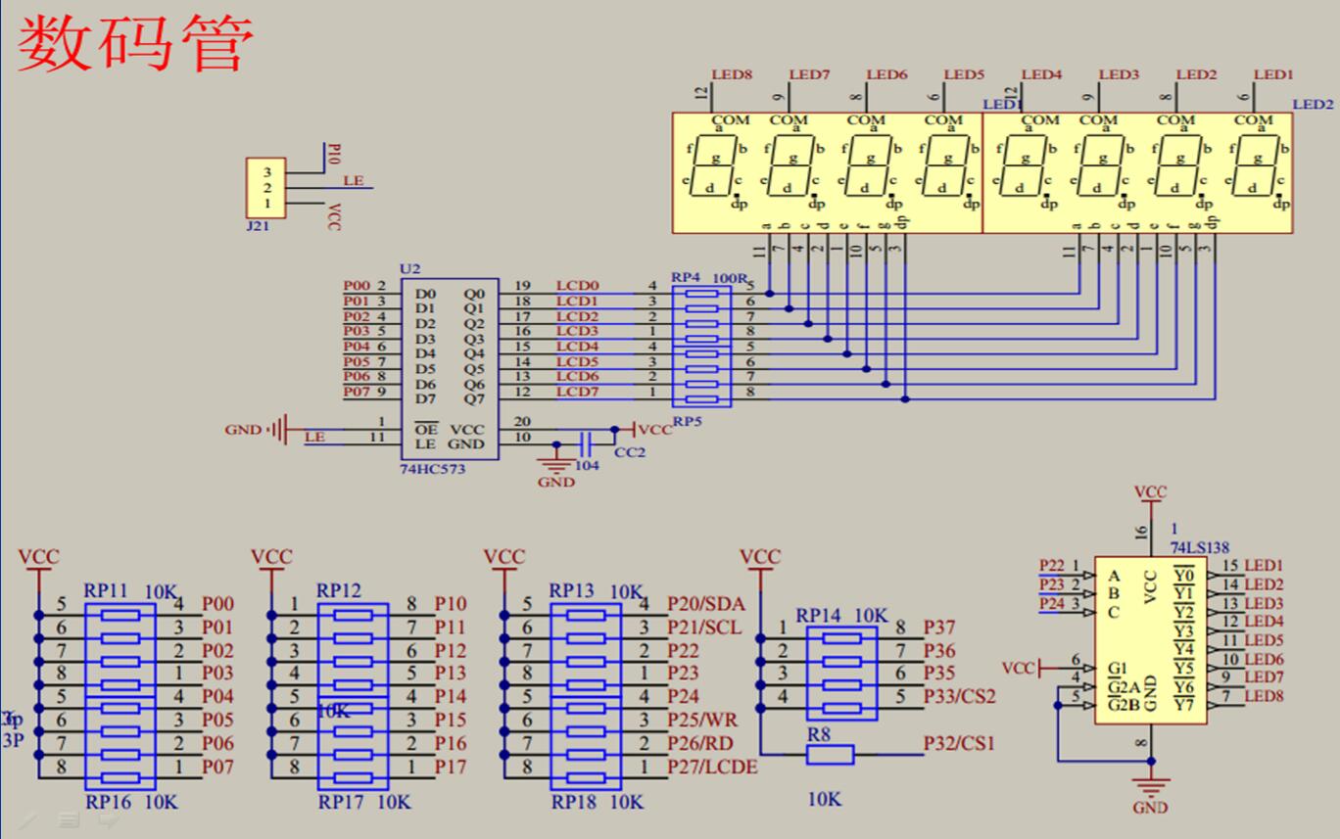1340x839 pixels.
Task: Select the 74HC573 chip label
Action: [x=433, y=470]
